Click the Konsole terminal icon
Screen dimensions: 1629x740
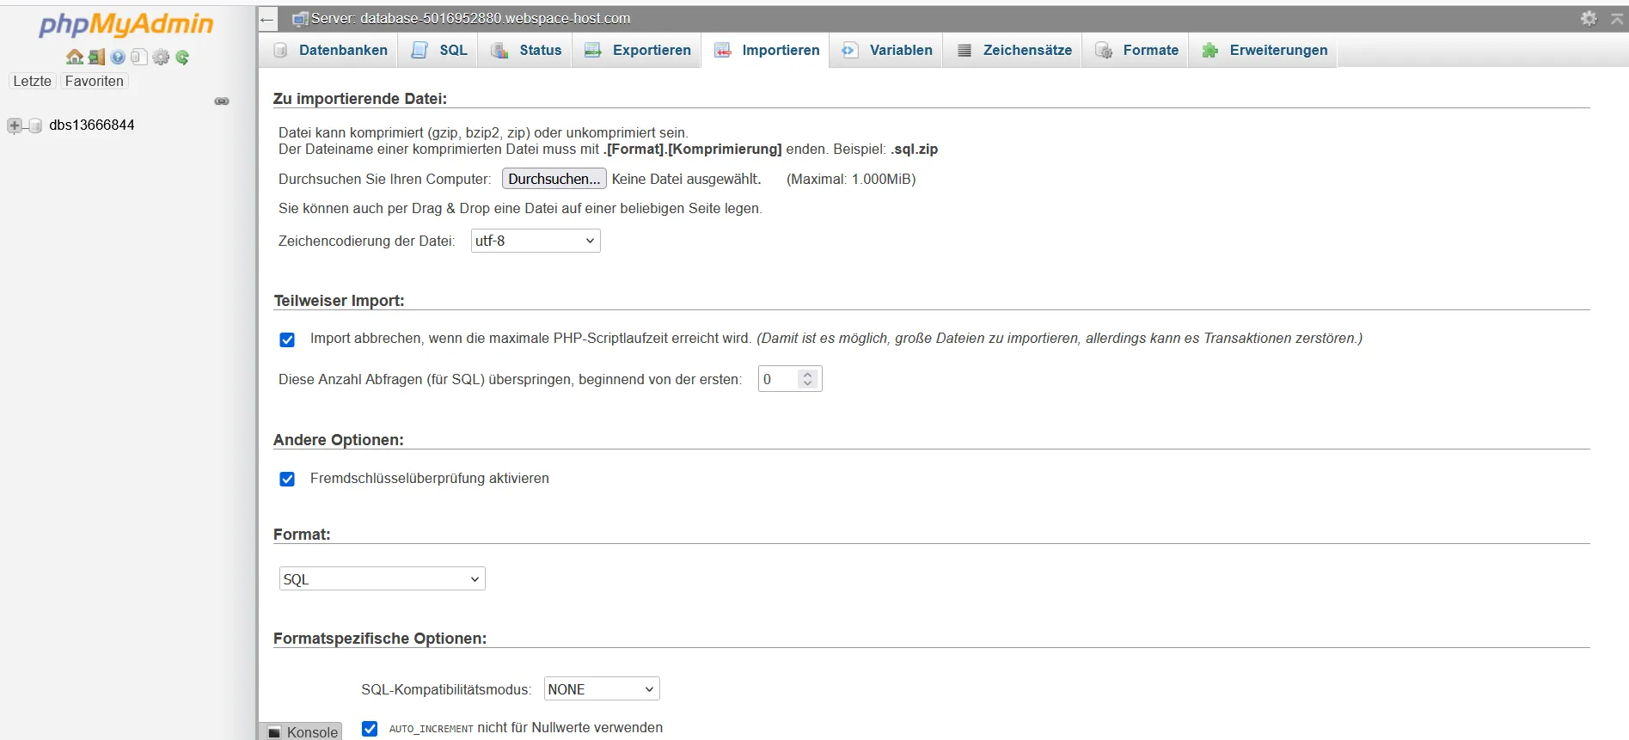274,732
